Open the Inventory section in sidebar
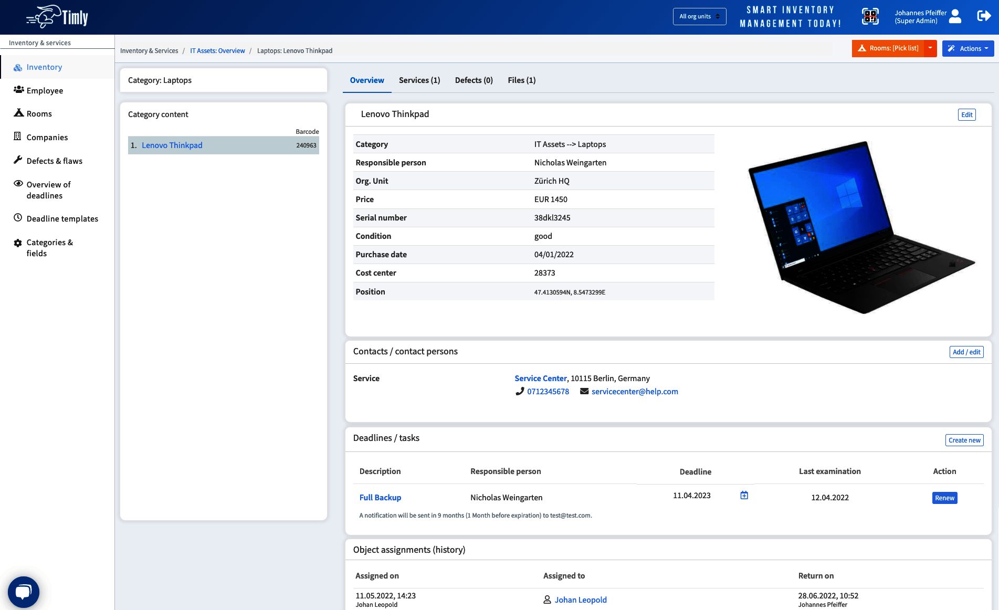999x610 pixels. pyautogui.click(x=44, y=67)
